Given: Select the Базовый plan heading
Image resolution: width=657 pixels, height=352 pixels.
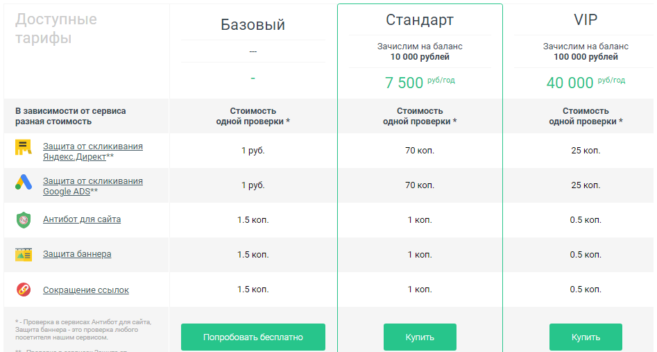Looking at the screenshot, I should [x=253, y=25].
